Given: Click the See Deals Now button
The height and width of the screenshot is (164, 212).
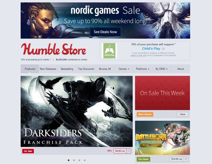Looking at the screenshot, I should tap(105, 32).
